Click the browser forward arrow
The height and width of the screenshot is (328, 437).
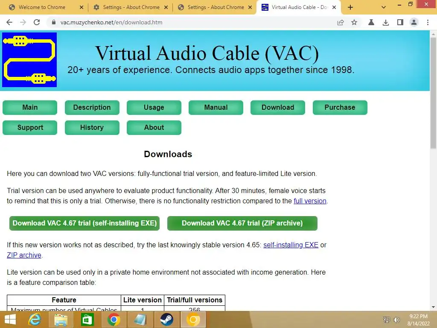tap(23, 22)
